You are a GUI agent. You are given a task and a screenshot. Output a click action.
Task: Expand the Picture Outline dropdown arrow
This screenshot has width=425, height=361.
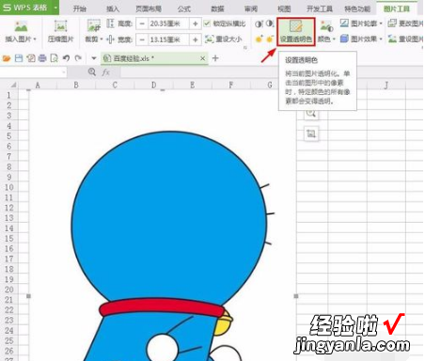coord(381,24)
